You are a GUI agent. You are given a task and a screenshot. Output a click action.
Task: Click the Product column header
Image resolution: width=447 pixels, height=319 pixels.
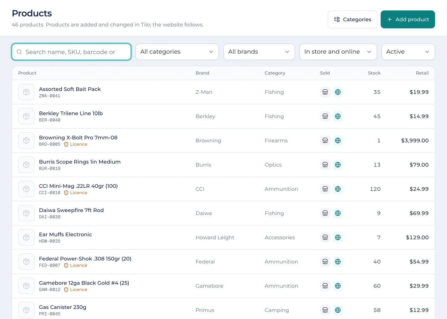pos(27,73)
